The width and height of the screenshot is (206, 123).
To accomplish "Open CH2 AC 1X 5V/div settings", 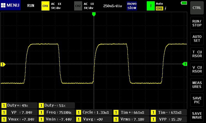I will pyautogui.click(x=89, y=6).
